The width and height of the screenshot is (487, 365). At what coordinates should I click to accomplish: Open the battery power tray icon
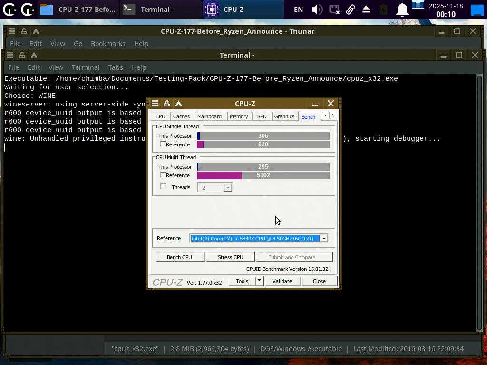pyautogui.click(x=383, y=10)
